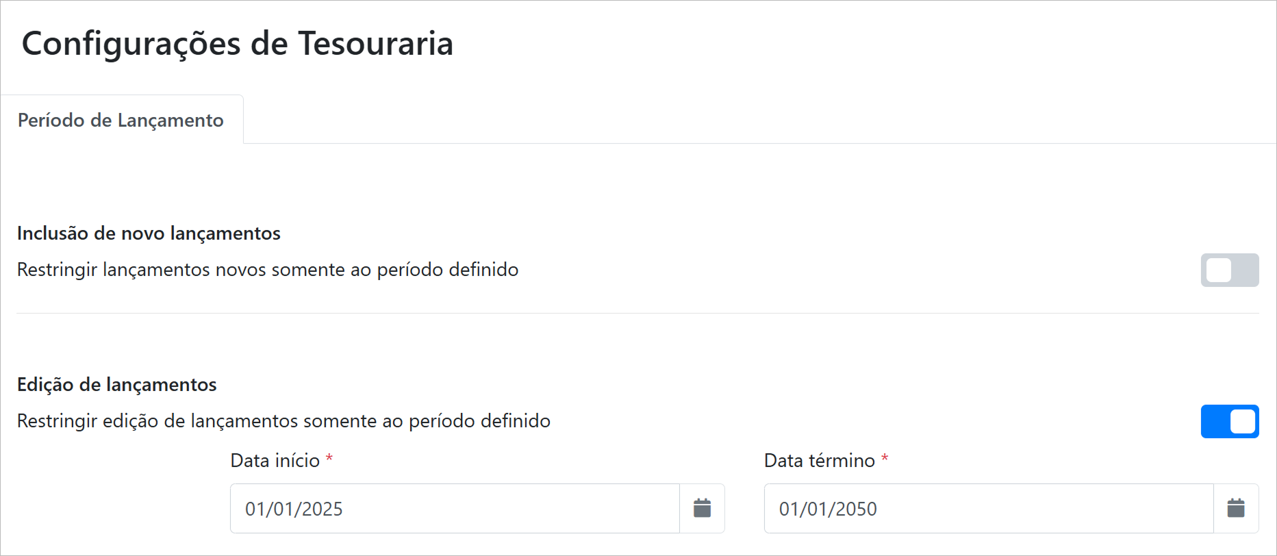Click the red asterisk beside Data término

click(x=885, y=458)
